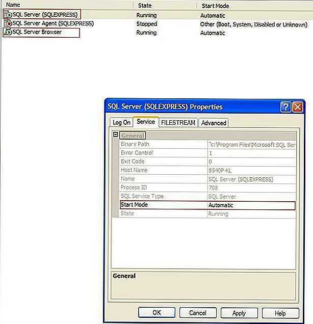Select the Binary Path property row
The width and height of the screenshot is (313, 324).
(163, 144)
